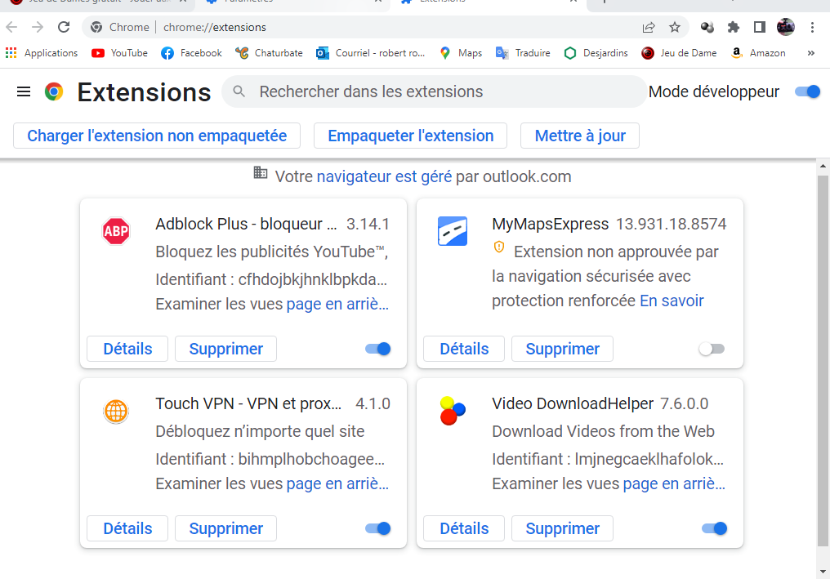Screen dimensions: 830x579
Task: Disable the Video DownloadHelper extension toggle
Action: click(x=715, y=528)
